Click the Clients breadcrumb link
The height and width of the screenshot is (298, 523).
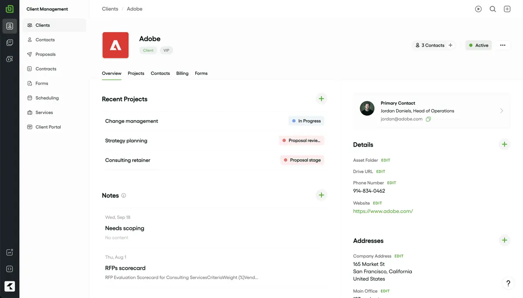110,9
